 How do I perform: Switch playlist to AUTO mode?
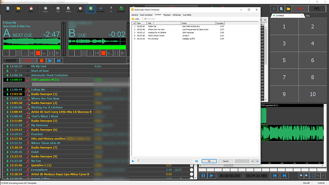point(28,61)
